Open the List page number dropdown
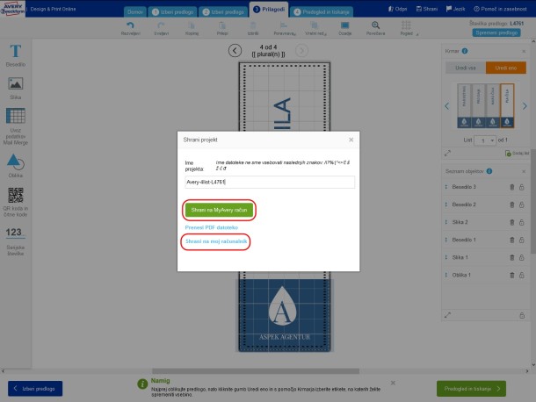The height and width of the screenshot is (402, 536). [485, 140]
